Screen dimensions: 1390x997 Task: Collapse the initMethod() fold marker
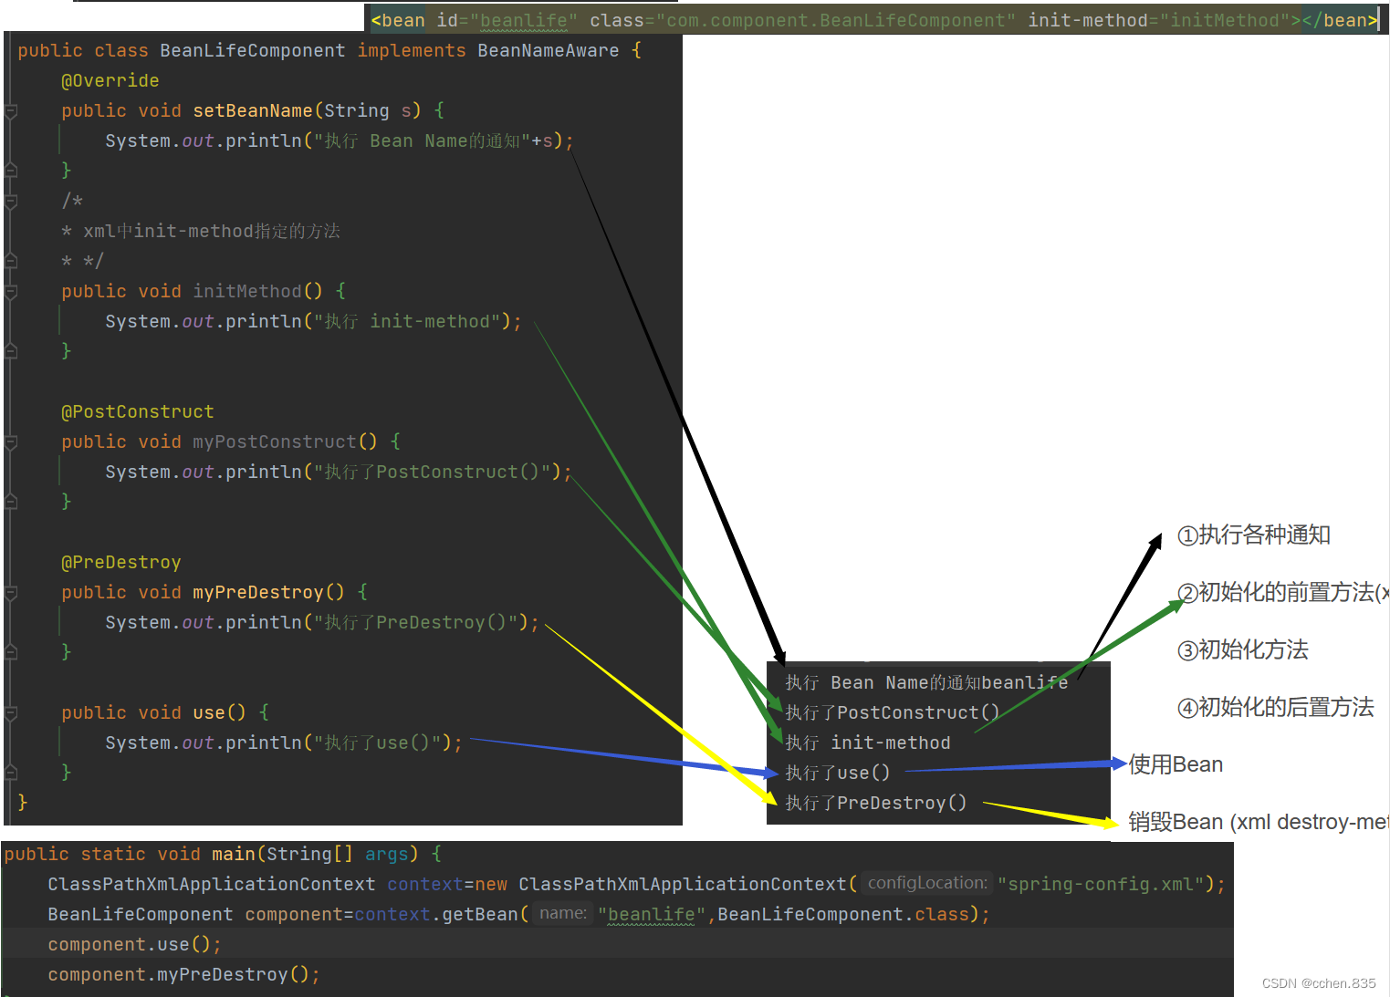tap(11, 292)
